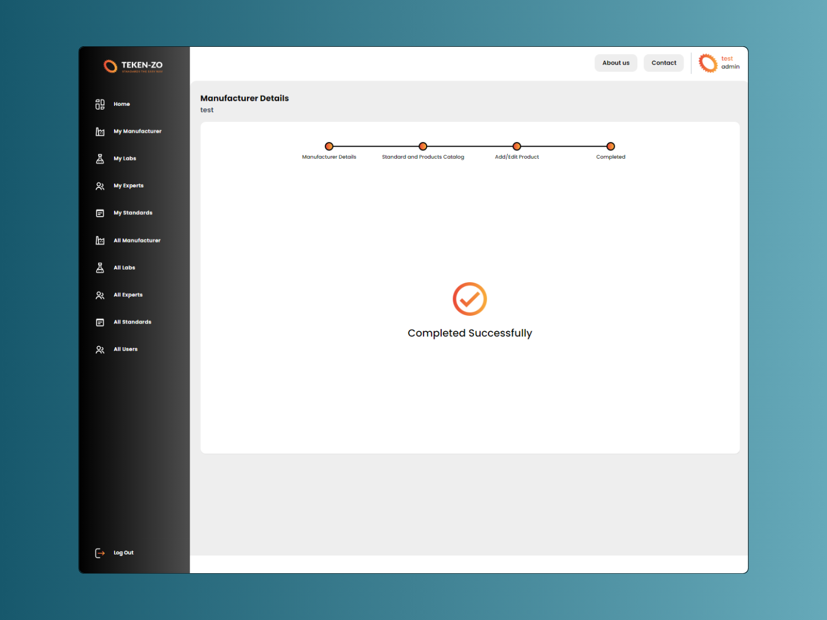The height and width of the screenshot is (620, 827).
Task: Click the My Labs flask icon
Action: (100, 159)
